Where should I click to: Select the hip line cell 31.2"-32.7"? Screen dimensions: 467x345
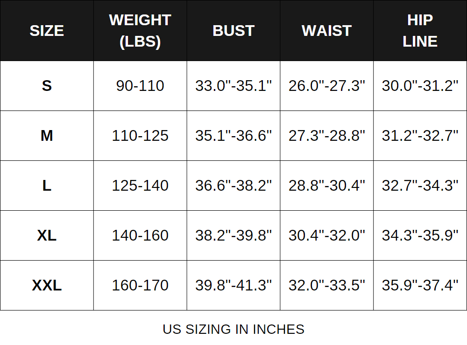[420, 136]
